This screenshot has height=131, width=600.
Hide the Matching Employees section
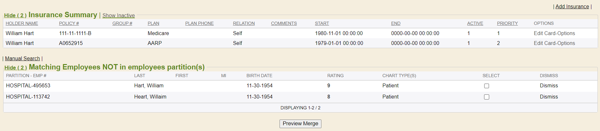click(15, 68)
